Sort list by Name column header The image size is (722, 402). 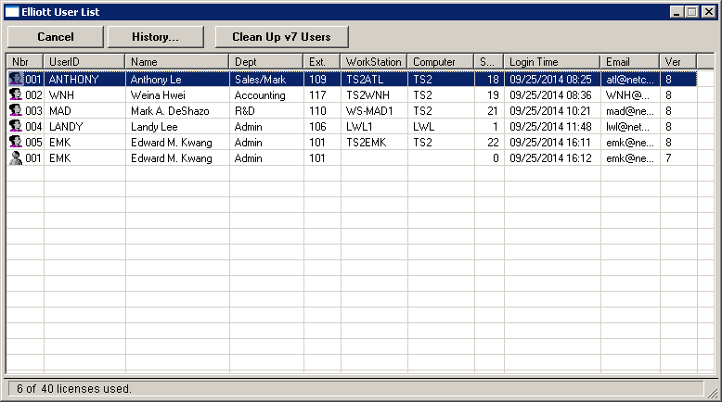[176, 61]
